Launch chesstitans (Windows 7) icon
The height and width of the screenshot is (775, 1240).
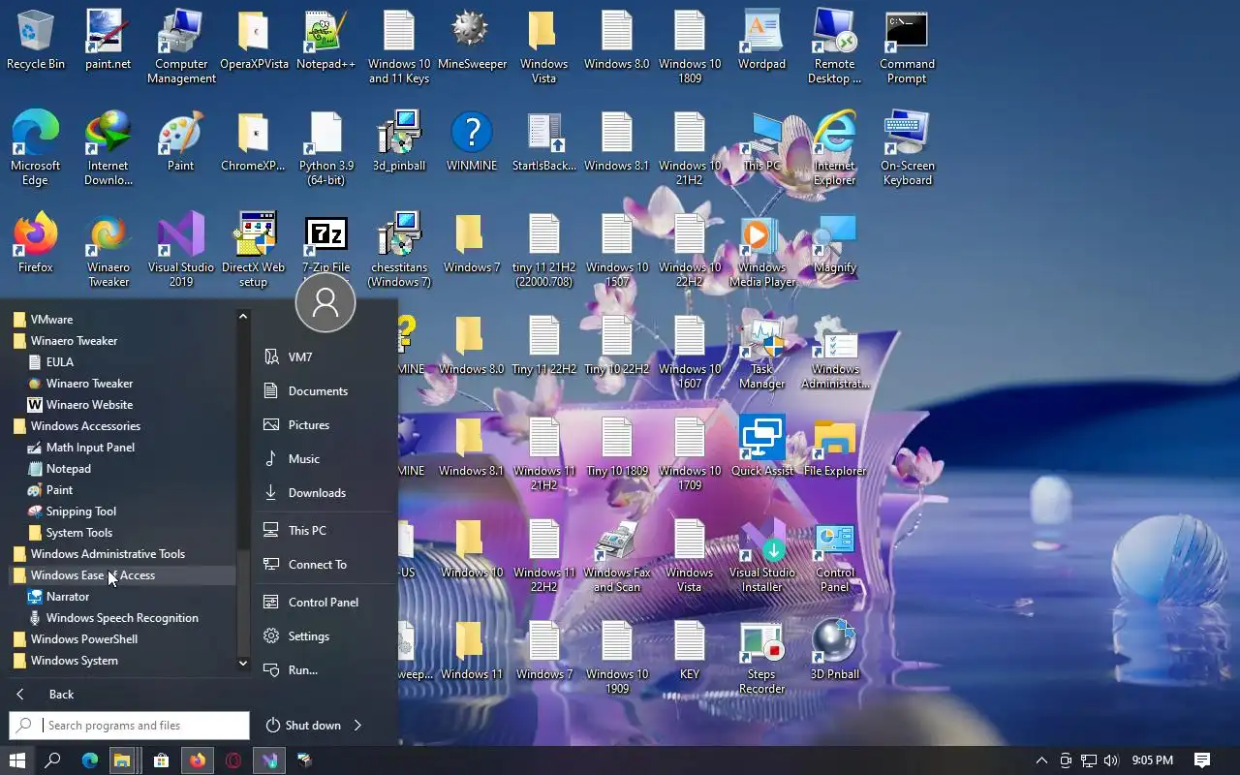(x=399, y=250)
